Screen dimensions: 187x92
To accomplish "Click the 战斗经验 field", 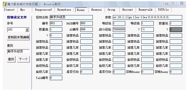I will click(x=119, y=29).
